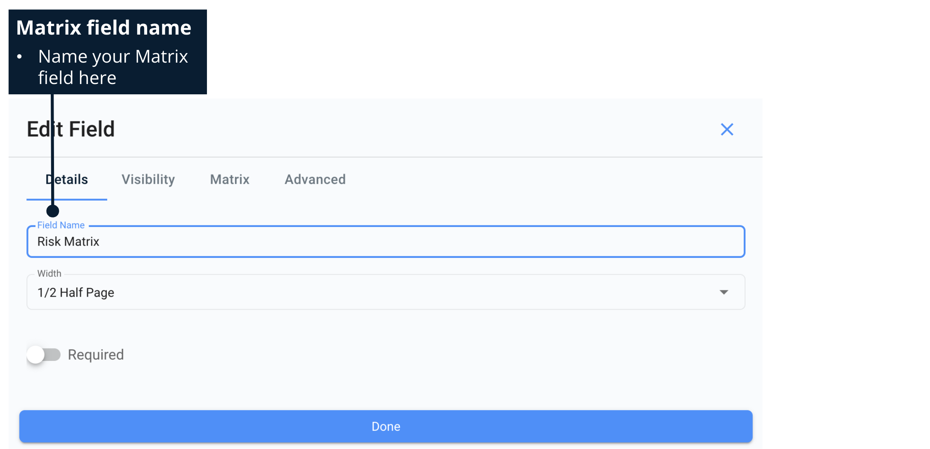930x449 pixels.
Task: Expand Width options via arrow icon
Action: (723, 292)
